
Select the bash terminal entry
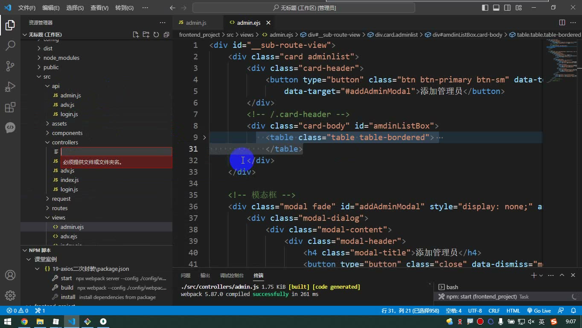coord(452,287)
